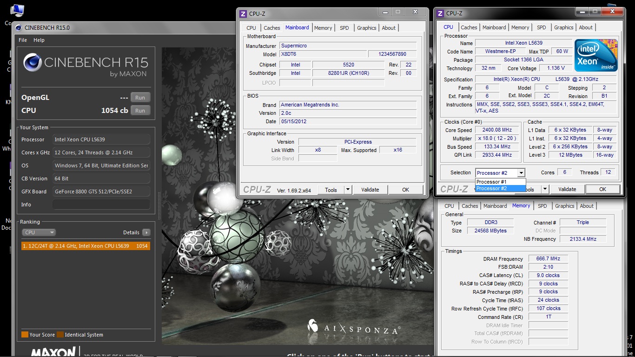
Task: Choose Processor #1 from the dropdown list
Action: click(501, 182)
